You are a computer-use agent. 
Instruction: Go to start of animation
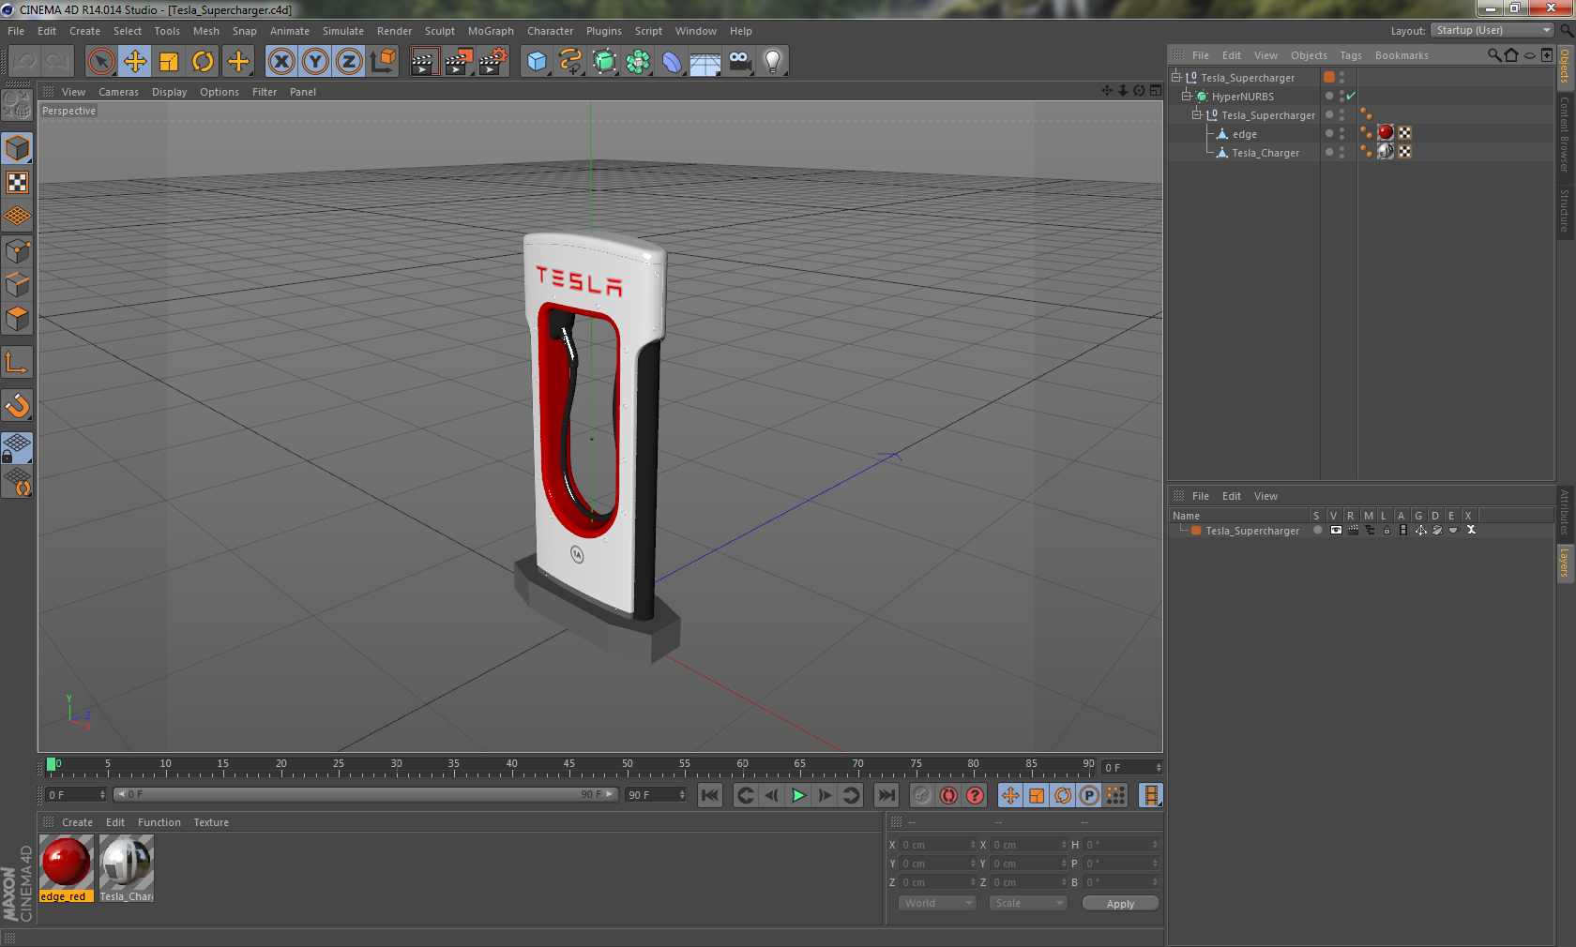tap(710, 795)
